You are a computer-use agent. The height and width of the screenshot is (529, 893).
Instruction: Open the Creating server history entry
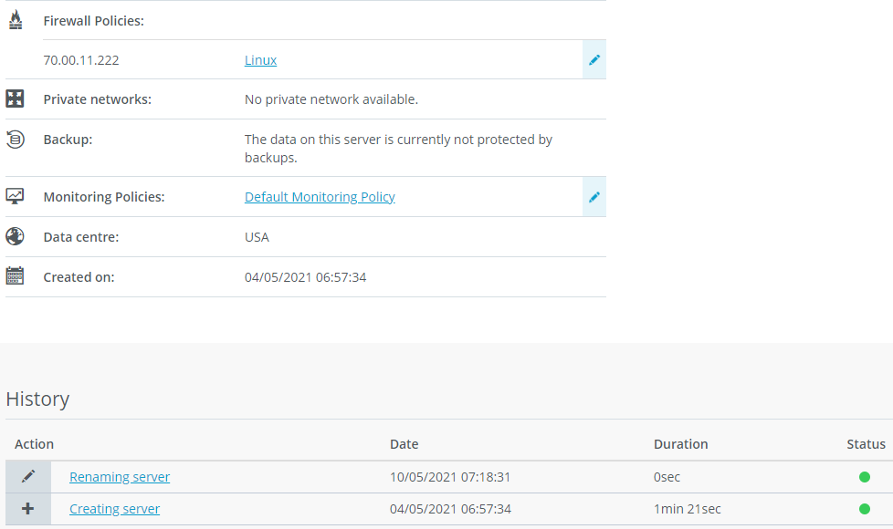pos(114,509)
